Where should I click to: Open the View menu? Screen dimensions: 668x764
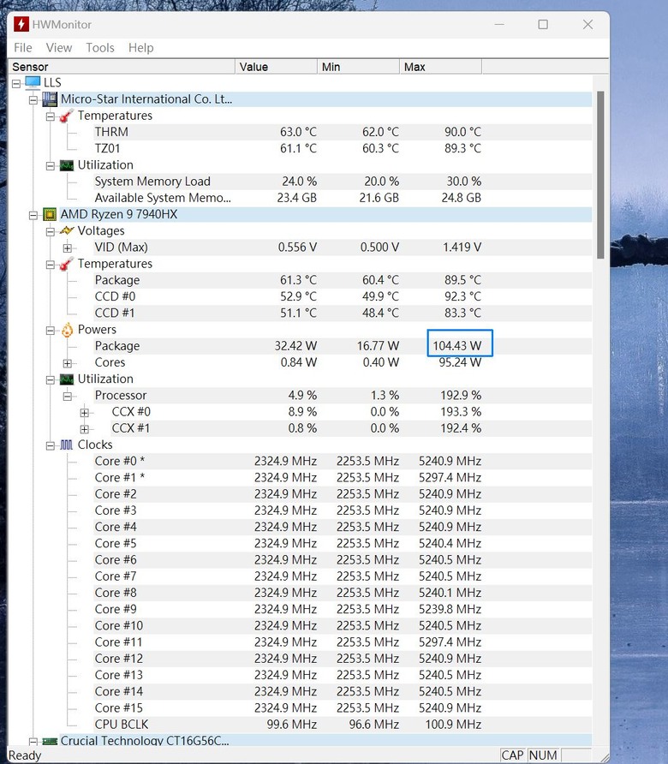click(59, 48)
